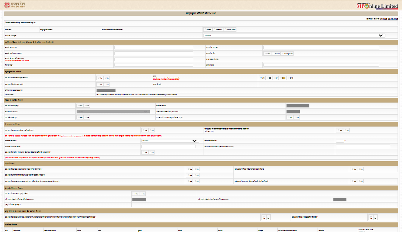The height and width of the screenshot is (232, 402).
Task: Click the wide input field directly above gender options
Action: tap(321, 48)
